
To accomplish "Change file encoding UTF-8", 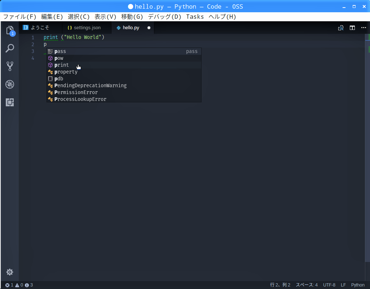I will point(329,285).
